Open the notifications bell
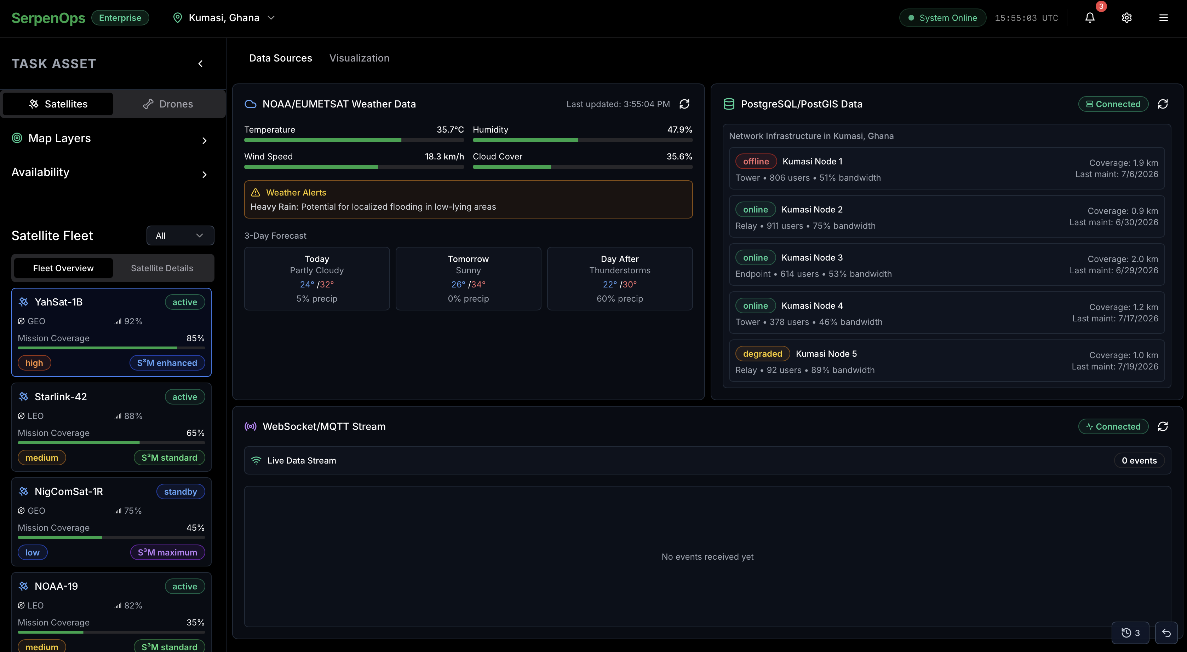This screenshot has width=1187, height=652. (1090, 17)
